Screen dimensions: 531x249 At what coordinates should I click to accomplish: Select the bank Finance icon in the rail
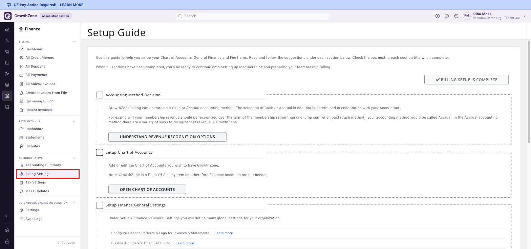coord(7,96)
